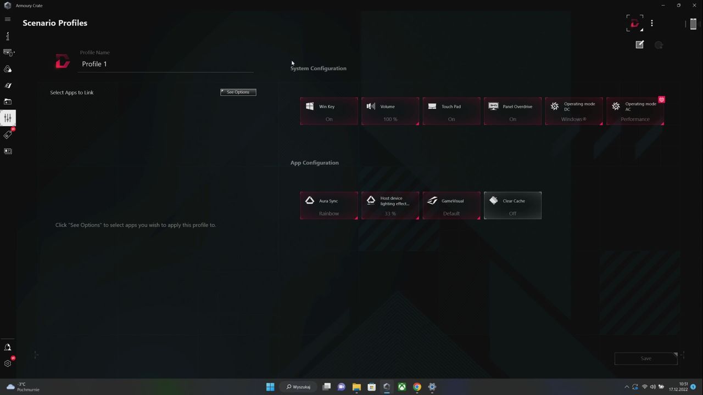Open profile selector icon at top right
Image resolution: width=703 pixels, height=395 pixels.
[635, 23]
